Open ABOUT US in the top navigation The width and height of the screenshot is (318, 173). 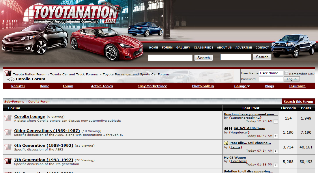[224, 48]
